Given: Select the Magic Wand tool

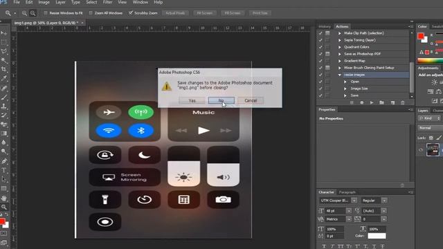Looking at the screenshot, I should (x=3, y=60).
